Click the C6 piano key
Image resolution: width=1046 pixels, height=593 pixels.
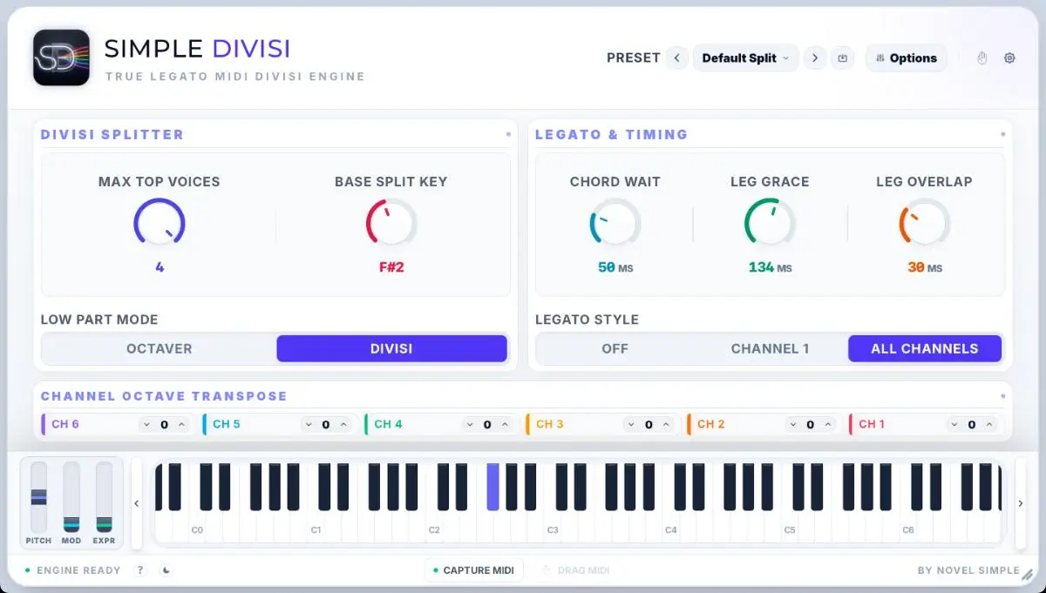(x=908, y=529)
